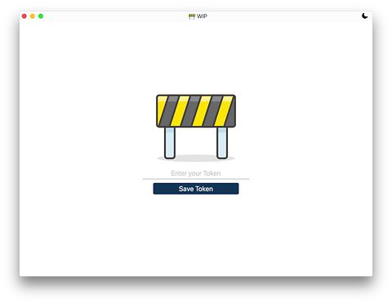Minimize the WIP window with yellow button

(33, 16)
